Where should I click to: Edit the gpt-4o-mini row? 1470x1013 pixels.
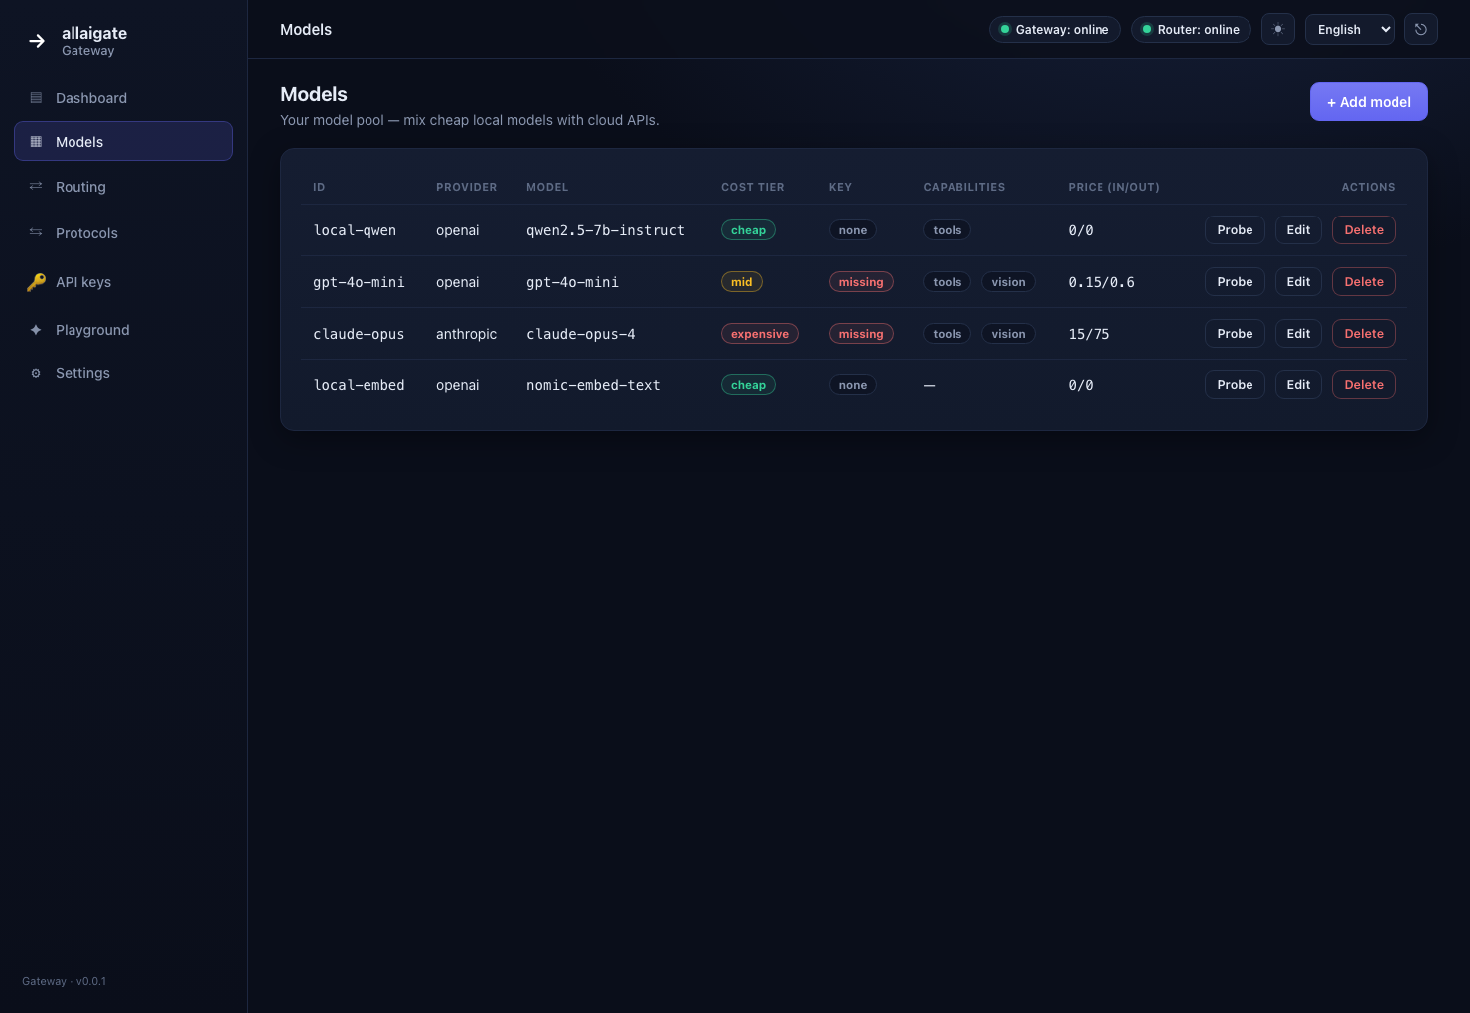coord(1298,281)
